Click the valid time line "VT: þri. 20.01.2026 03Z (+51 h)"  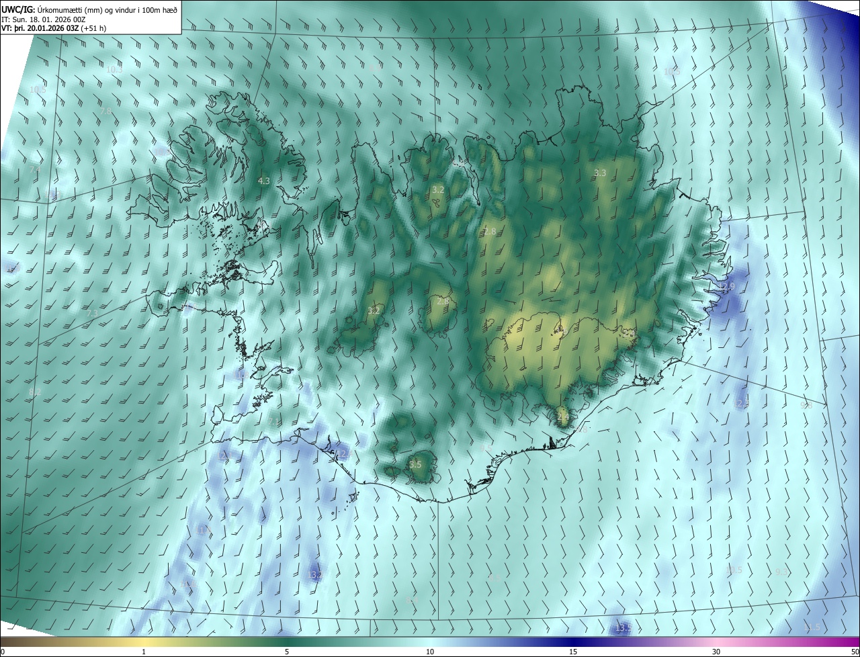coord(54,28)
